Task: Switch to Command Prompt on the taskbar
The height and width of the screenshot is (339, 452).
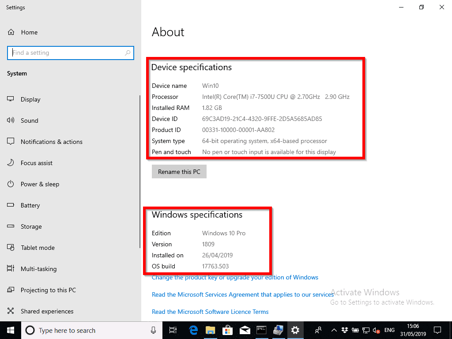Action: click(x=261, y=330)
